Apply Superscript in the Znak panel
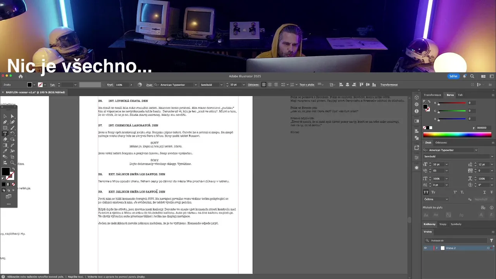 pos(456,192)
